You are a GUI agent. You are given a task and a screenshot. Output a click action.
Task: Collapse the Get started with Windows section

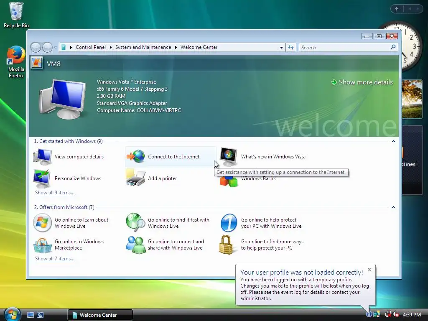[x=393, y=141]
